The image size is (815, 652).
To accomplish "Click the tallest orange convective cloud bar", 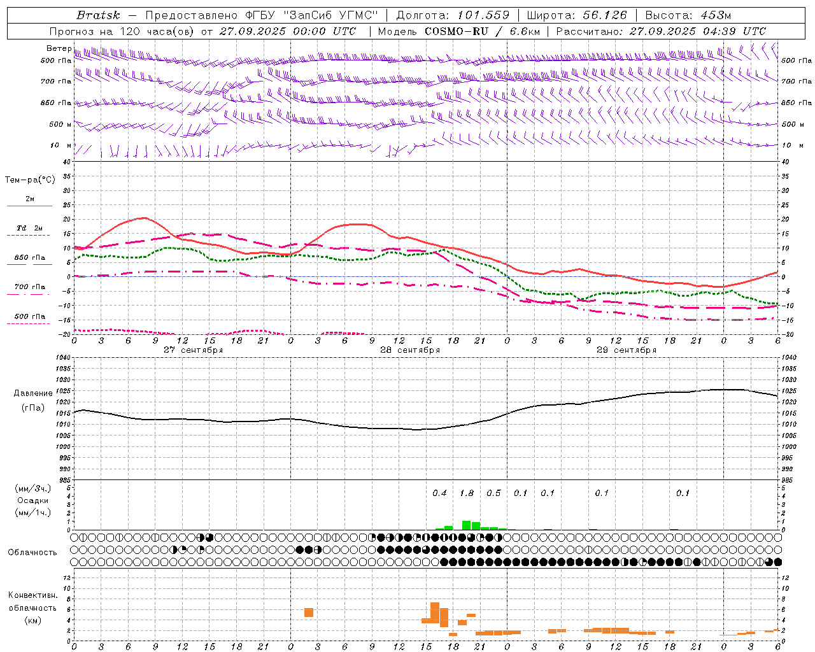I will (x=435, y=613).
